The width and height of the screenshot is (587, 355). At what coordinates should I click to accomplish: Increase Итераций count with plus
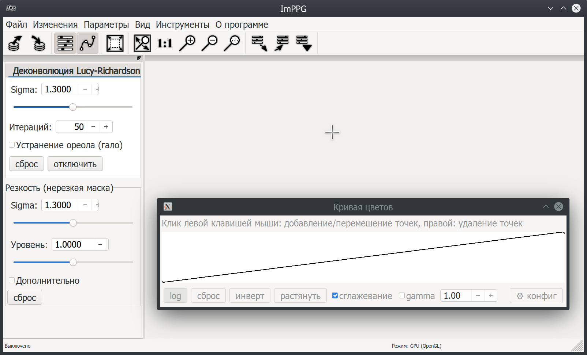click(x=106, y=127)
